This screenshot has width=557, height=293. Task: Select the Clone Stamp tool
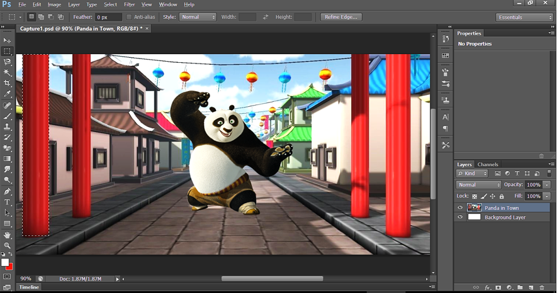pos(7,126)
